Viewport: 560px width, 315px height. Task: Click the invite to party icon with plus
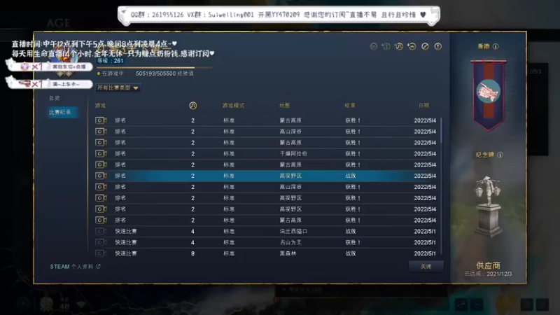coord(412,46)
